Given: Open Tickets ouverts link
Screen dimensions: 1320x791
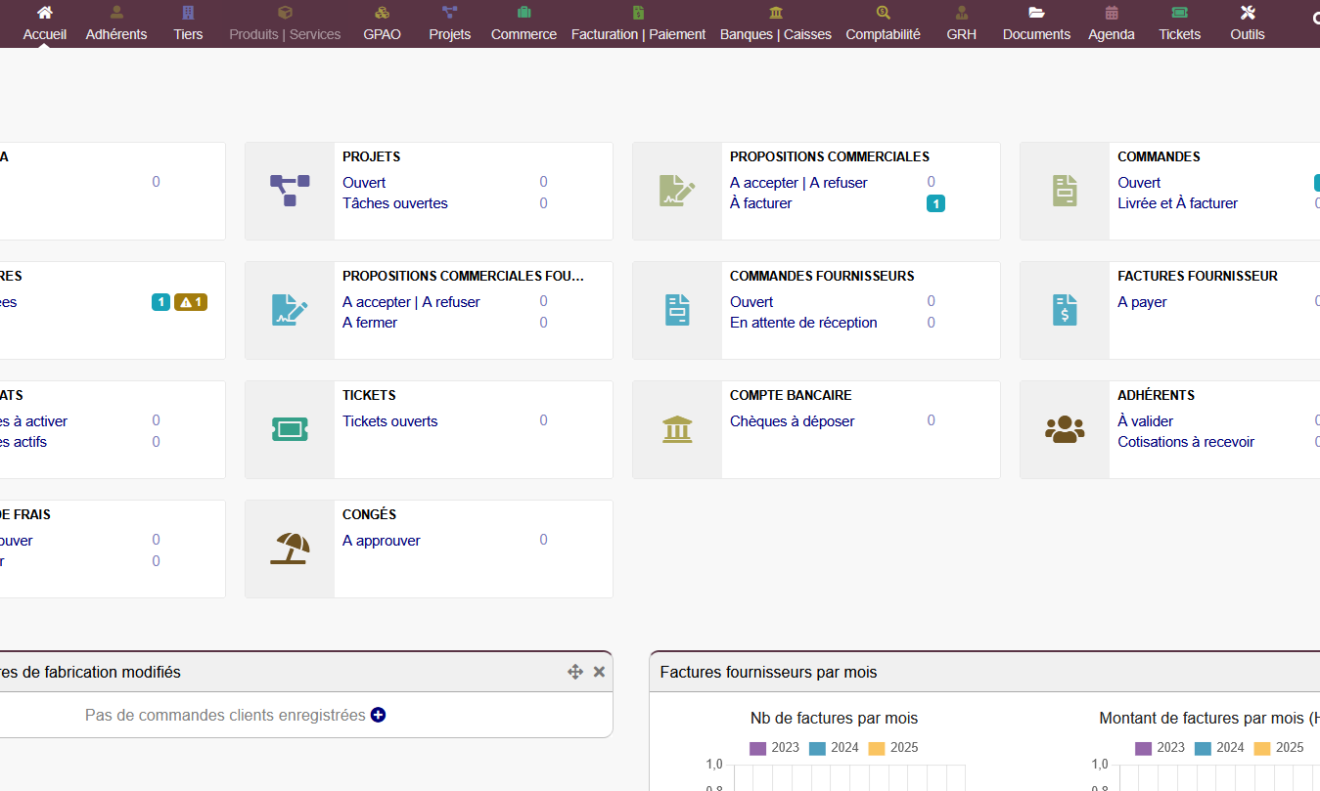Looking at the screenshot, I should (390, 421).
